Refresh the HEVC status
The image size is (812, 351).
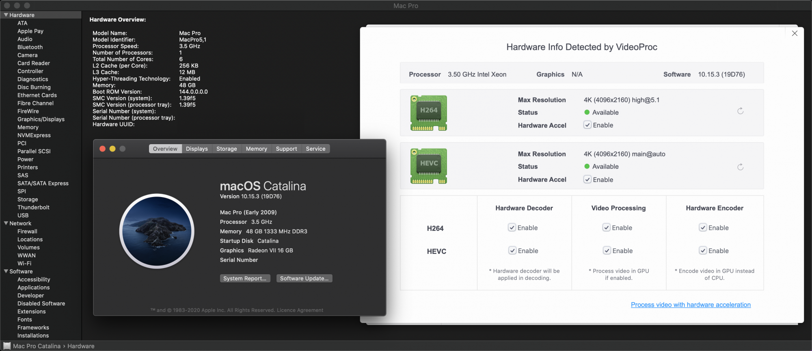tap(741, 167)
